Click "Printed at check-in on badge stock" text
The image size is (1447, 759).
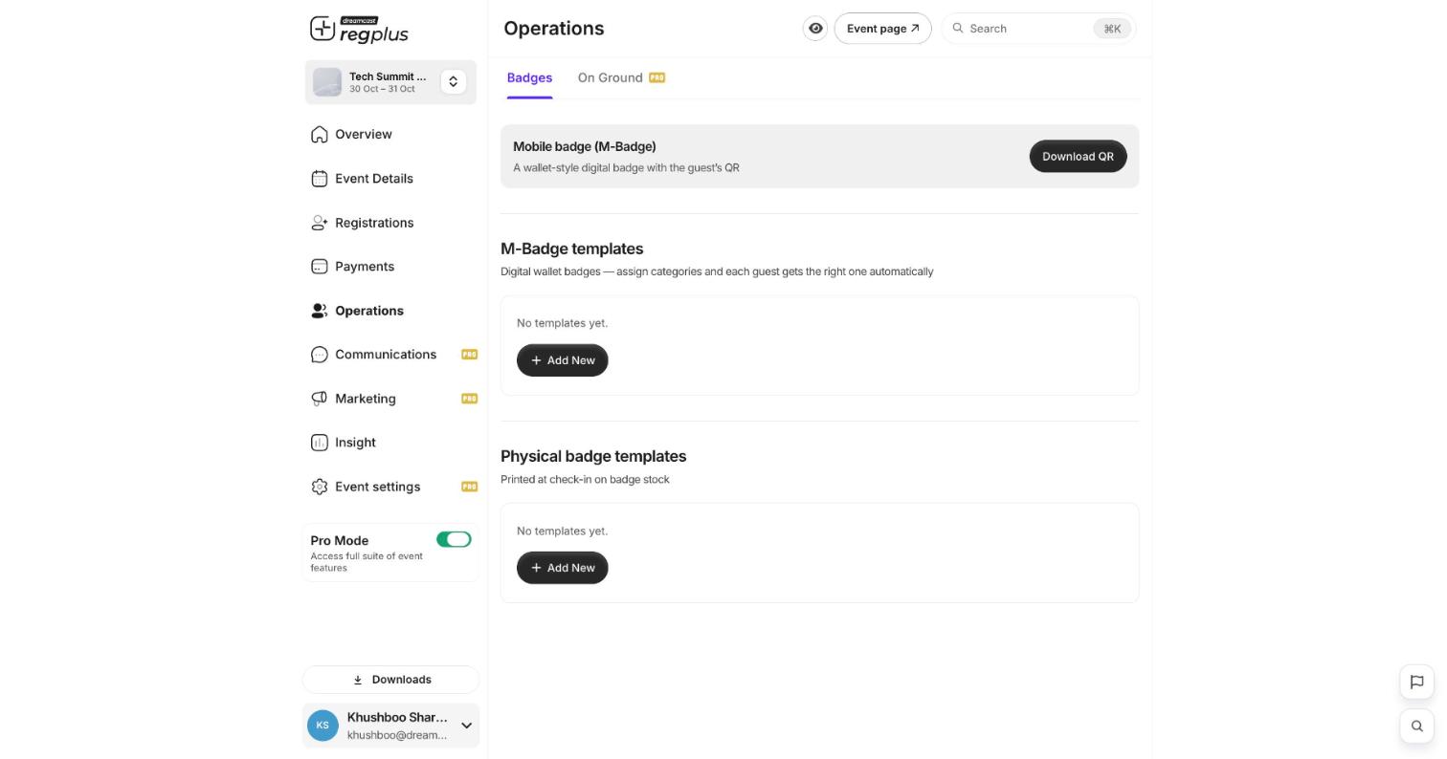click(585, 480)
